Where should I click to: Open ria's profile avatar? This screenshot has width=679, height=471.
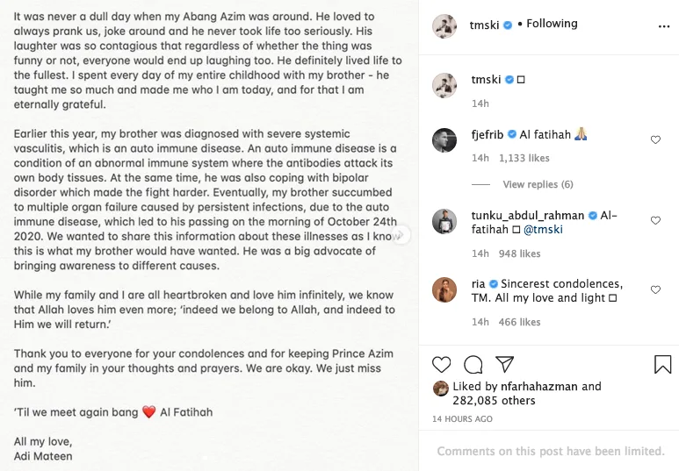[x=445, y=289]
